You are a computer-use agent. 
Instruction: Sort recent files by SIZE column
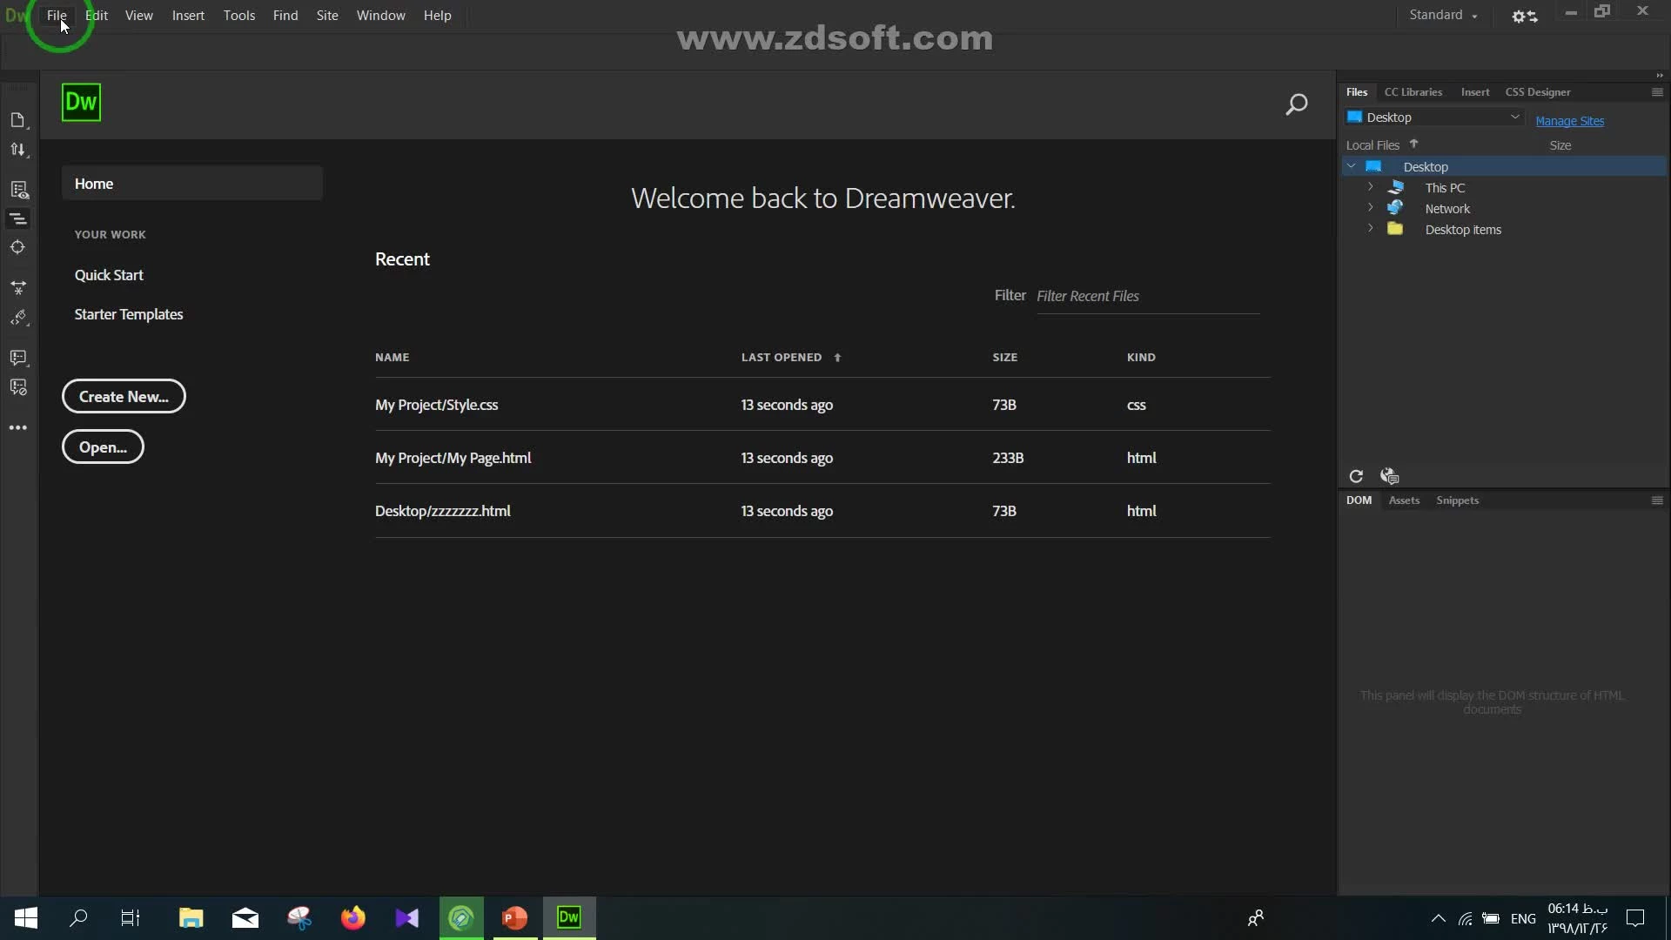[1004, 358]
